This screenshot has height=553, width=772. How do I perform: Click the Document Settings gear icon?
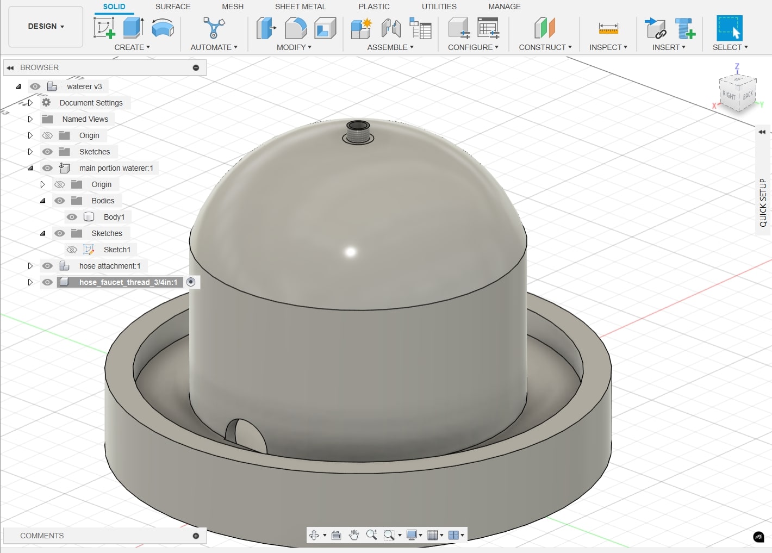tap(47, 102)
